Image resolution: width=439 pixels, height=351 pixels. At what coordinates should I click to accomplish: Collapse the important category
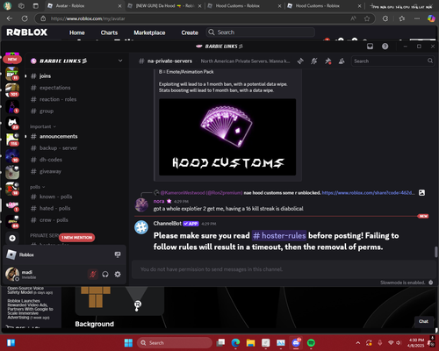pyautogui.click(x=43, y=126)
